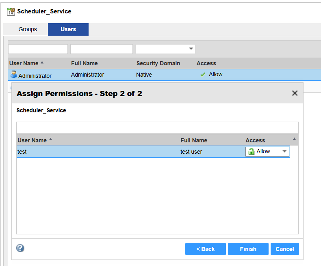Switch to the Groups tab

click(x=28, y=29)
